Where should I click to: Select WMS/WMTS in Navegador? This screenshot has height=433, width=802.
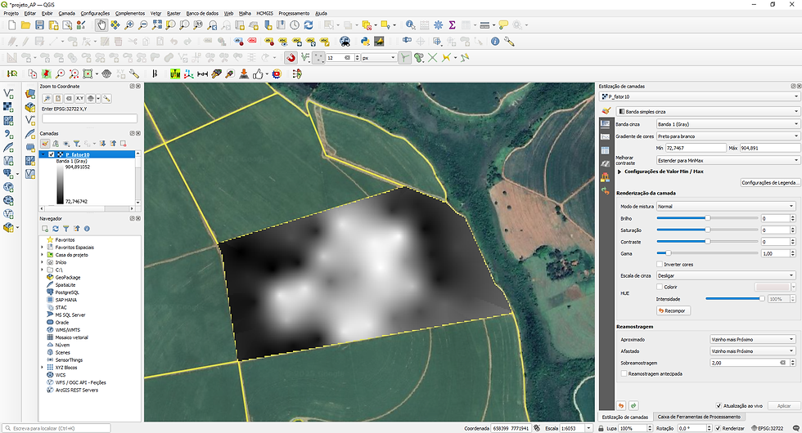point(68,330)
